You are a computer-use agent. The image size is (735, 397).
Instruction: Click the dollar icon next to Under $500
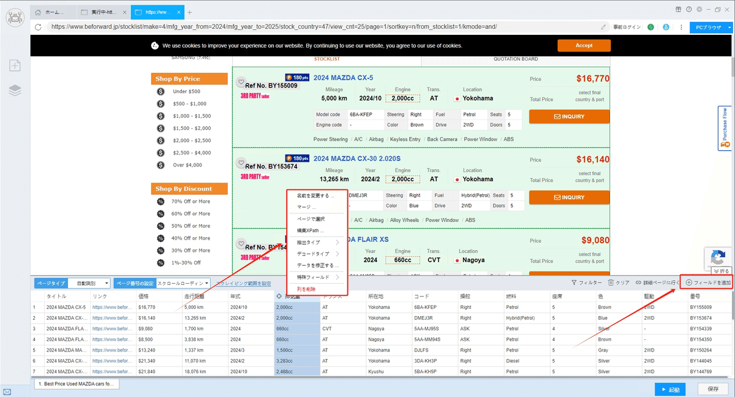point(160,91)
